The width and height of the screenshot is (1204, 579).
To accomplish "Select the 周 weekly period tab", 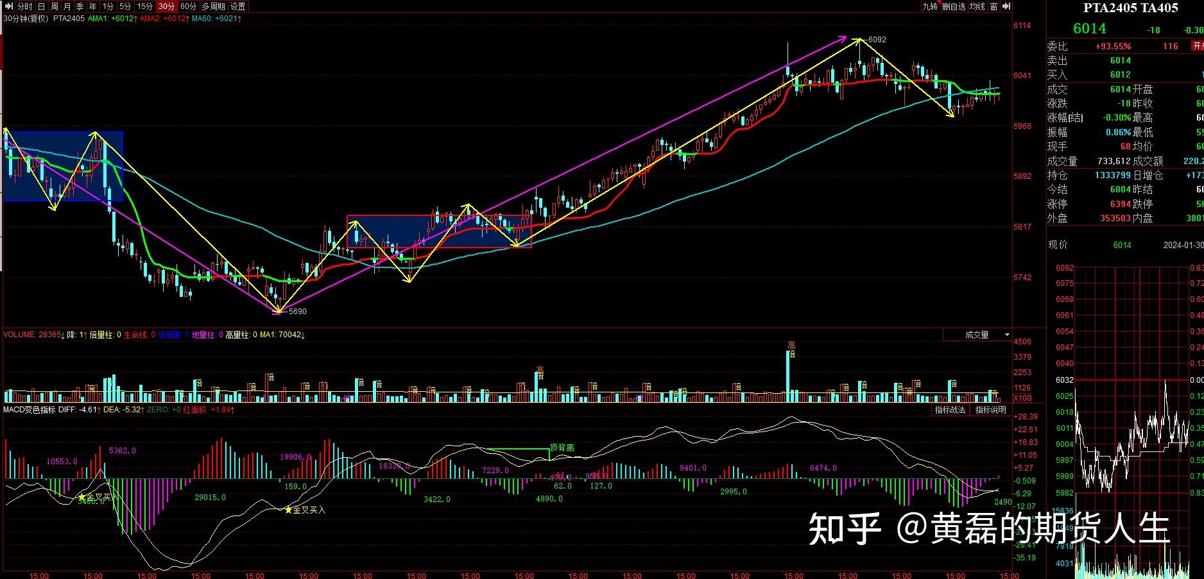I will pyautogui.click(x=55, y=6).
